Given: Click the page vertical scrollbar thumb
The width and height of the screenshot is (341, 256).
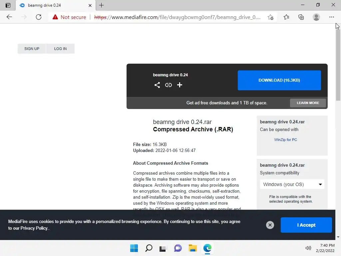Looking at the screenshot, I should 338,65.
